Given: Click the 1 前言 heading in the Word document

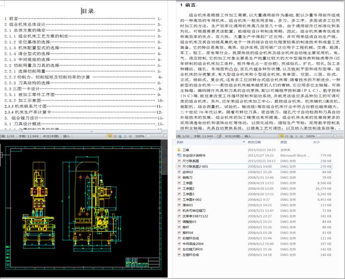Looking at the screenshot, I should (x=188, y=5).
